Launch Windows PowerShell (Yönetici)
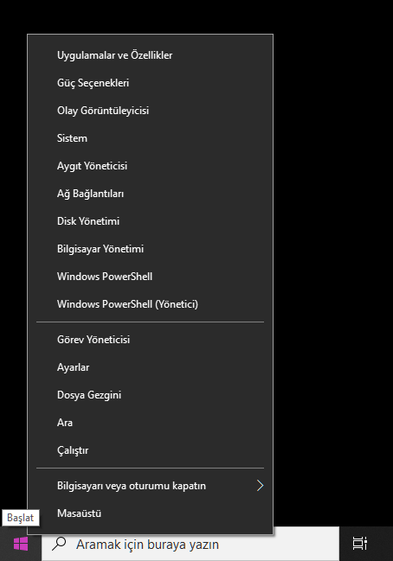The width and height of the screenshot is (393, 561). pyautogui.click(x=150, y=304)
